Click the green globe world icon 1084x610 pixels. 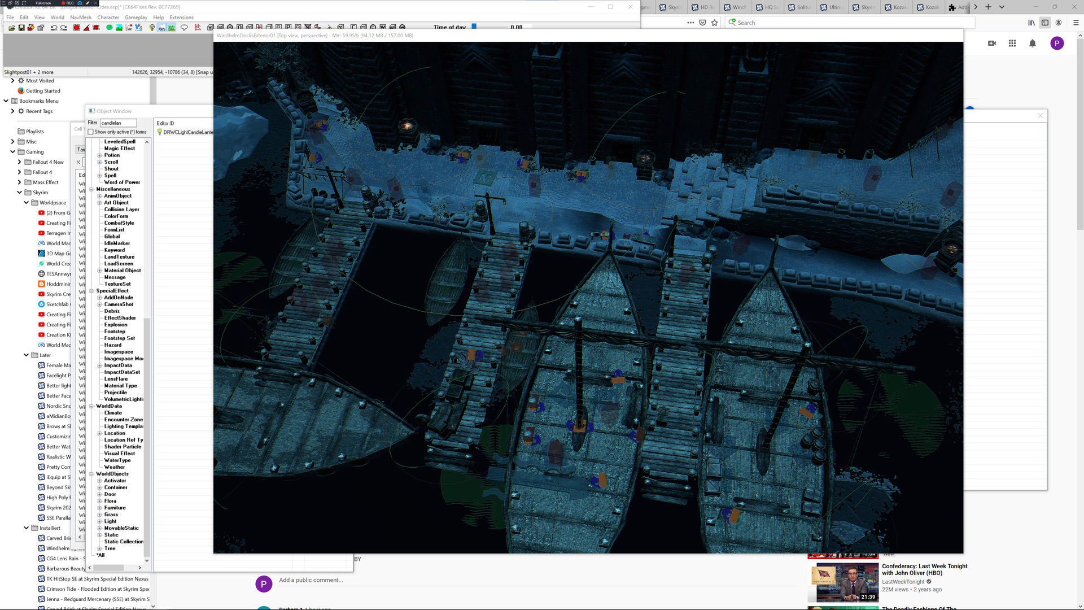tap(110, 28)
